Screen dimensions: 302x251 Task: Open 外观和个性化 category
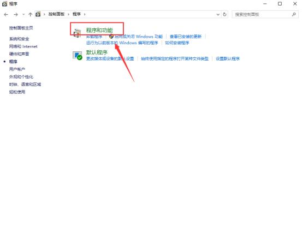[21, 77]
